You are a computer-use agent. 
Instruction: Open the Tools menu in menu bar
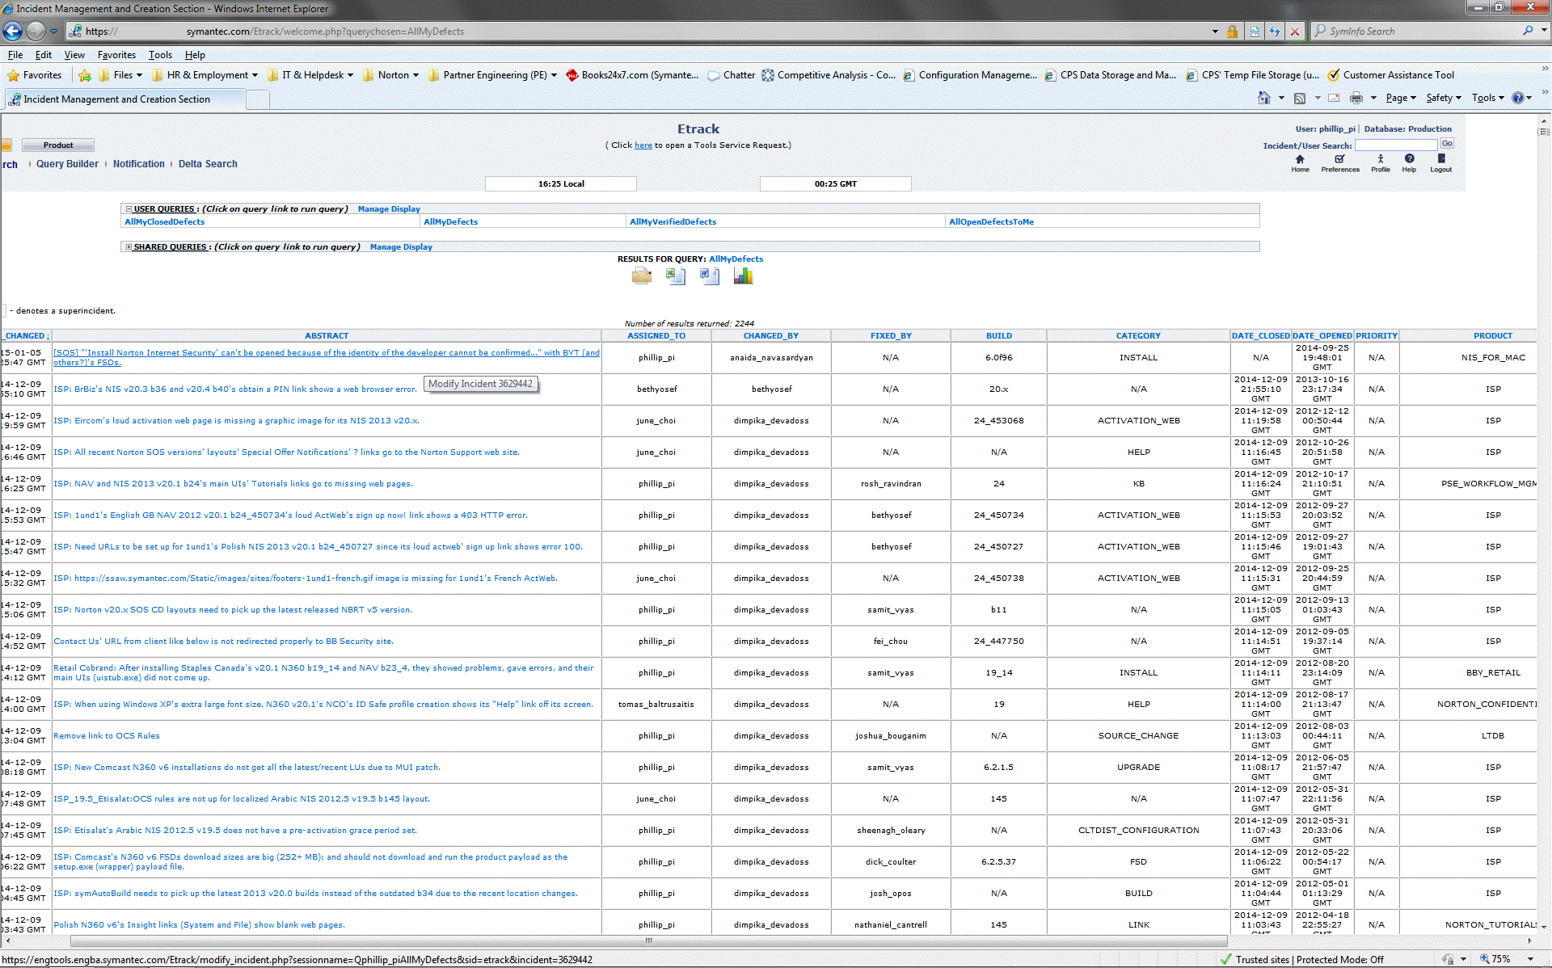tap(160, 55)
